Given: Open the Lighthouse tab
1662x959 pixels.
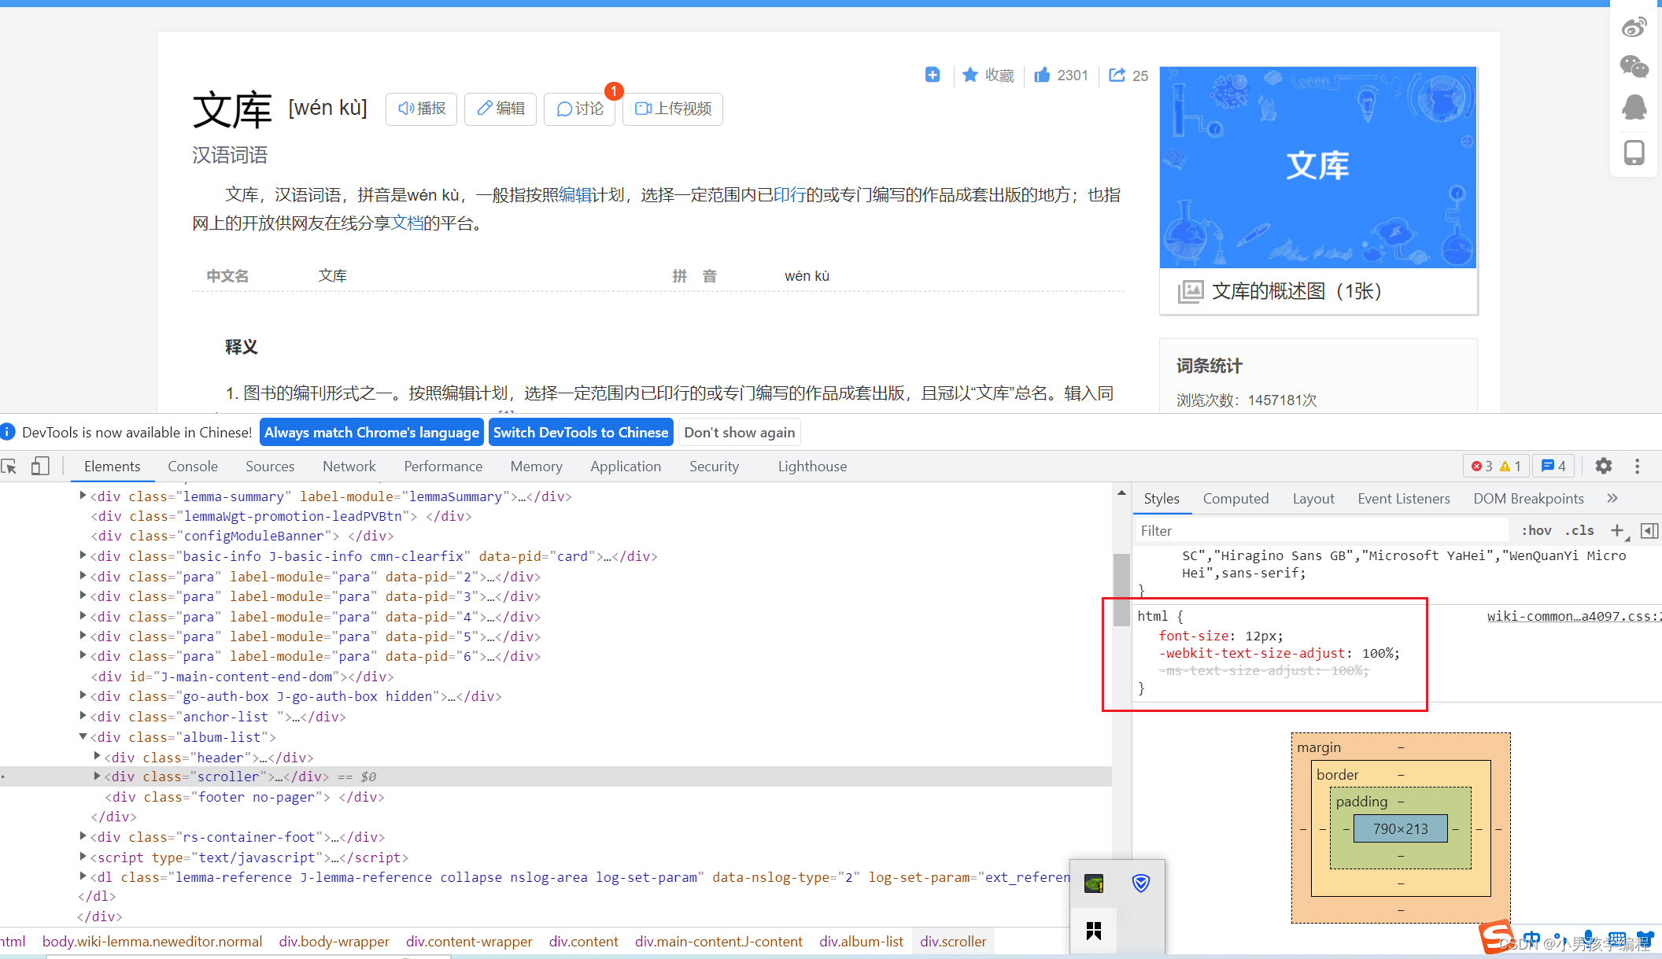Looking at the screenshot, I should click(x=812, y=466).
